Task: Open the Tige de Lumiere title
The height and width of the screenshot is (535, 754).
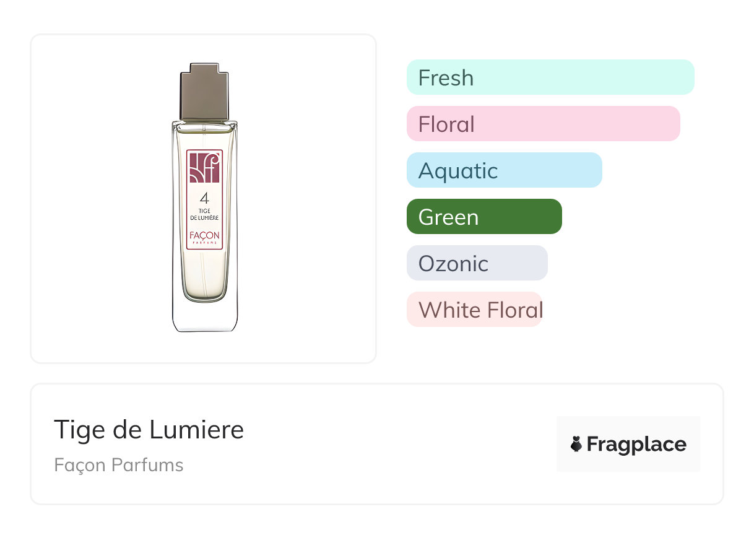Action: pos(149,430)
